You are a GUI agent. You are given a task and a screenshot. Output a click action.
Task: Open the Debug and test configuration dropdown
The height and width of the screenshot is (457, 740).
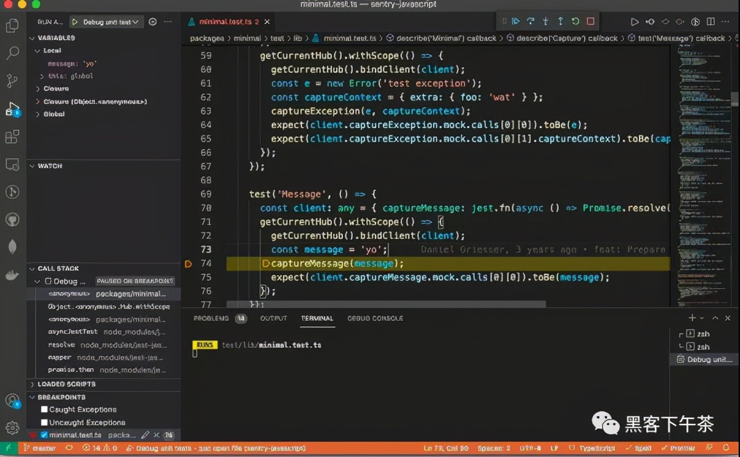point(111,22)
